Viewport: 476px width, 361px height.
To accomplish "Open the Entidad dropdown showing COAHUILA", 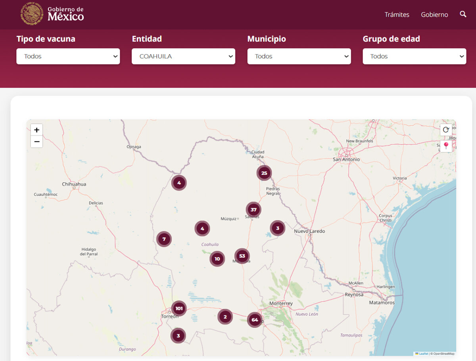I will point(183,56).
